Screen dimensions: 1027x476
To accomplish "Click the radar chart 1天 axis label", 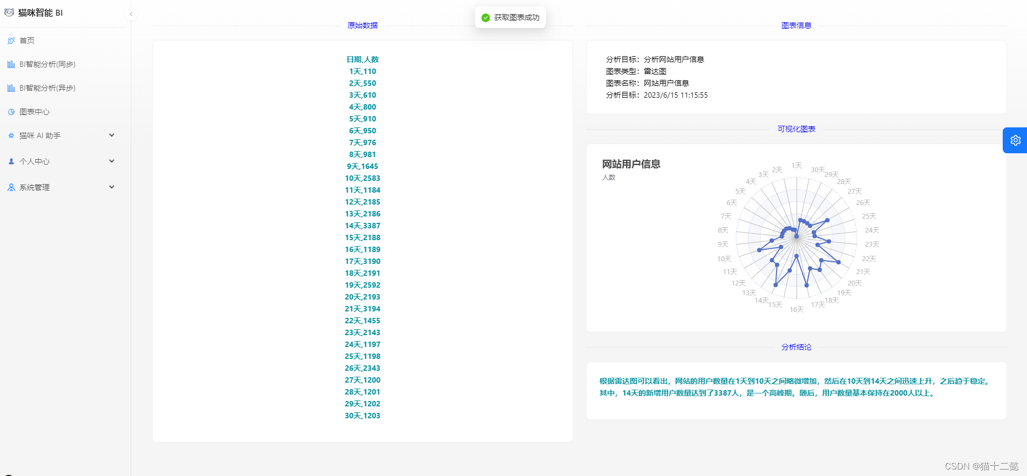I will [x=797, y=166].
